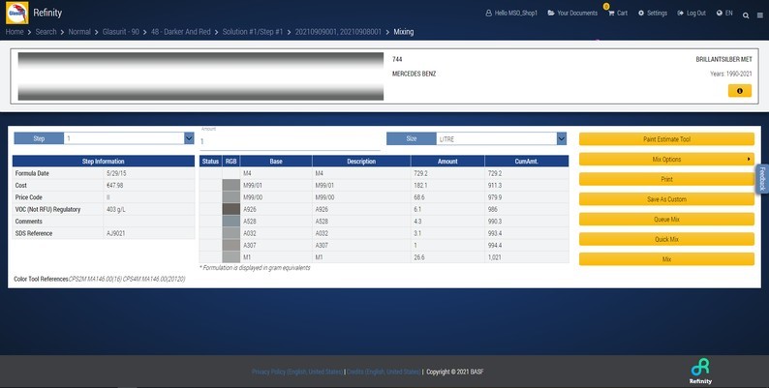Click the CumAmt. column header
This screenshot has width=769, height=388.
point(527,162)
